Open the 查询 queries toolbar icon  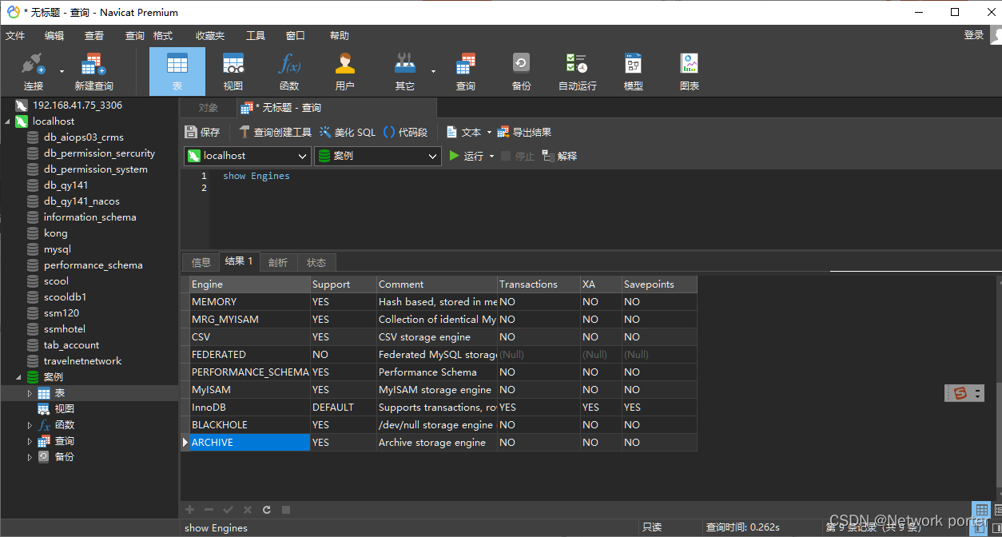(x=466, y=71)
